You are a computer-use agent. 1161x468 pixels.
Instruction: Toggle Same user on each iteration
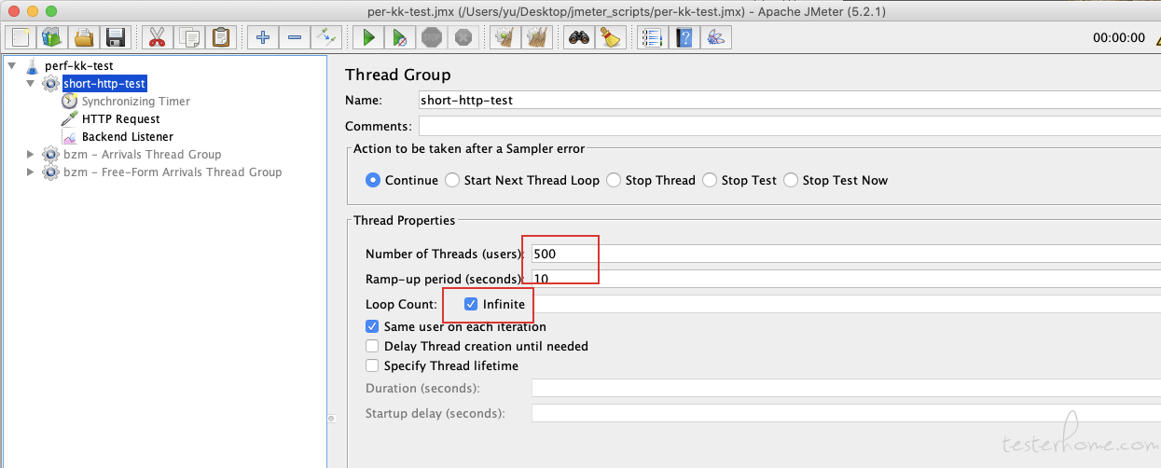click(373, 327)
